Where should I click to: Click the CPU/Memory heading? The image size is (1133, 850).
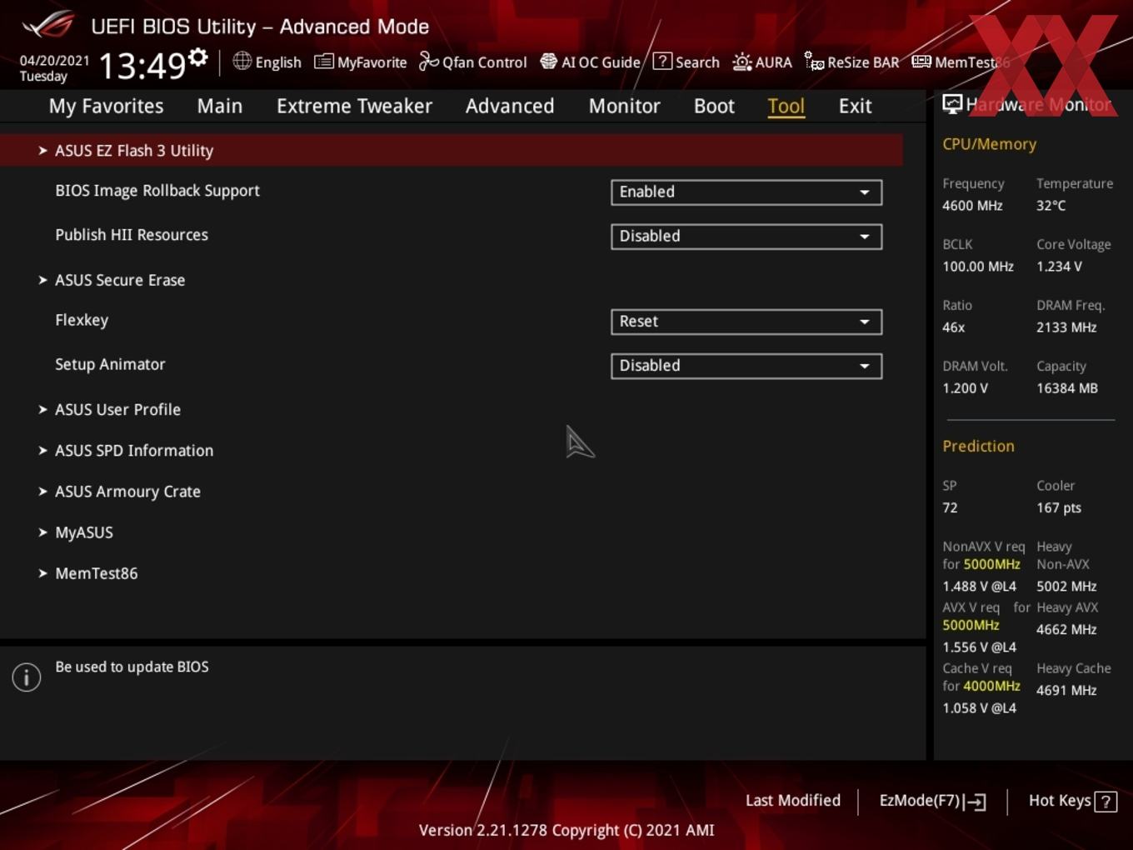click(989, 144)
